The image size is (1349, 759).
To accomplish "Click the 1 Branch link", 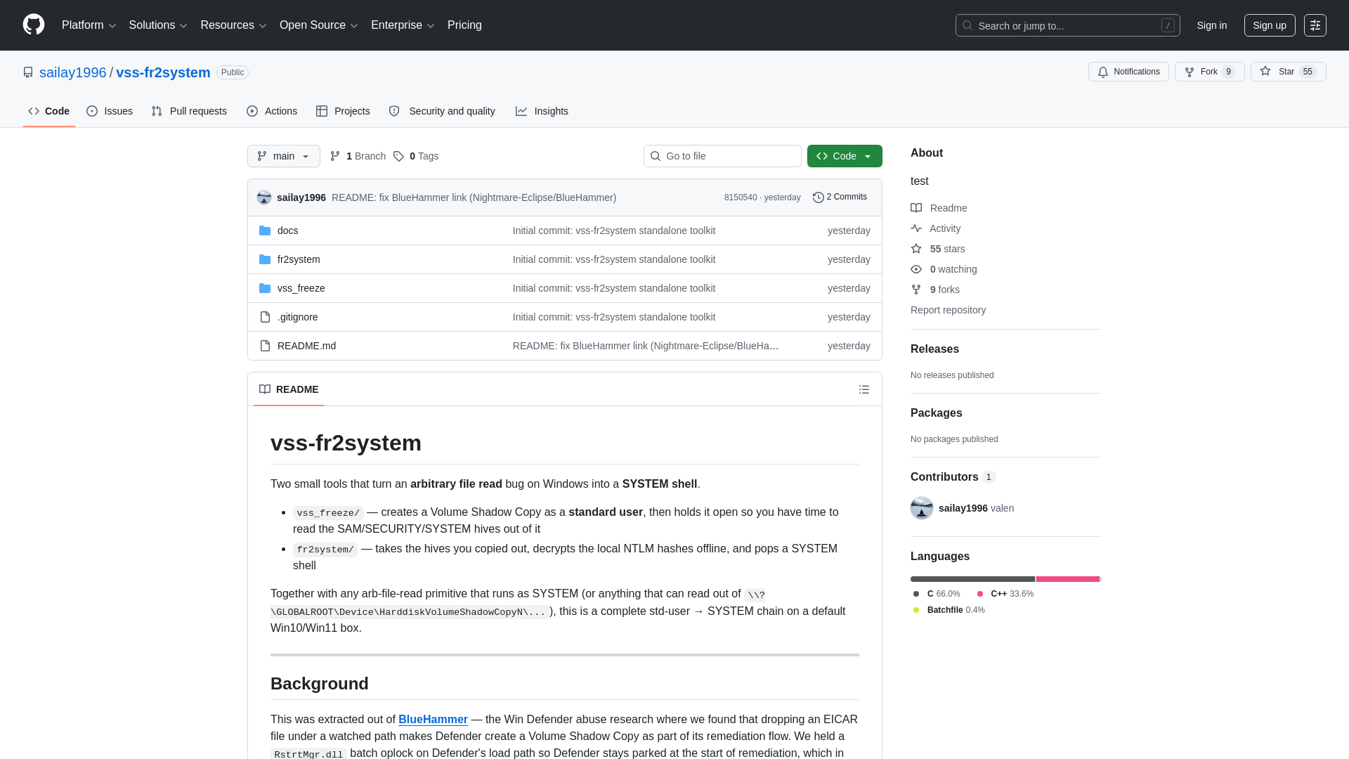I will click(358, 156).
